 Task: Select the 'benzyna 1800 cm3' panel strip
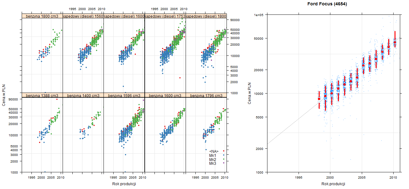pyautogui.click(x=42, y=16)
